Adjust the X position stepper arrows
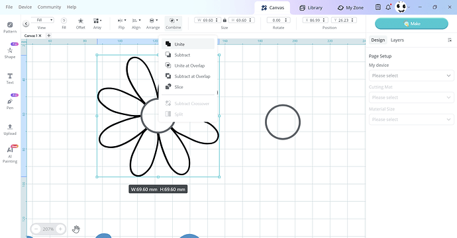457x238 pixels. point(323,20)
